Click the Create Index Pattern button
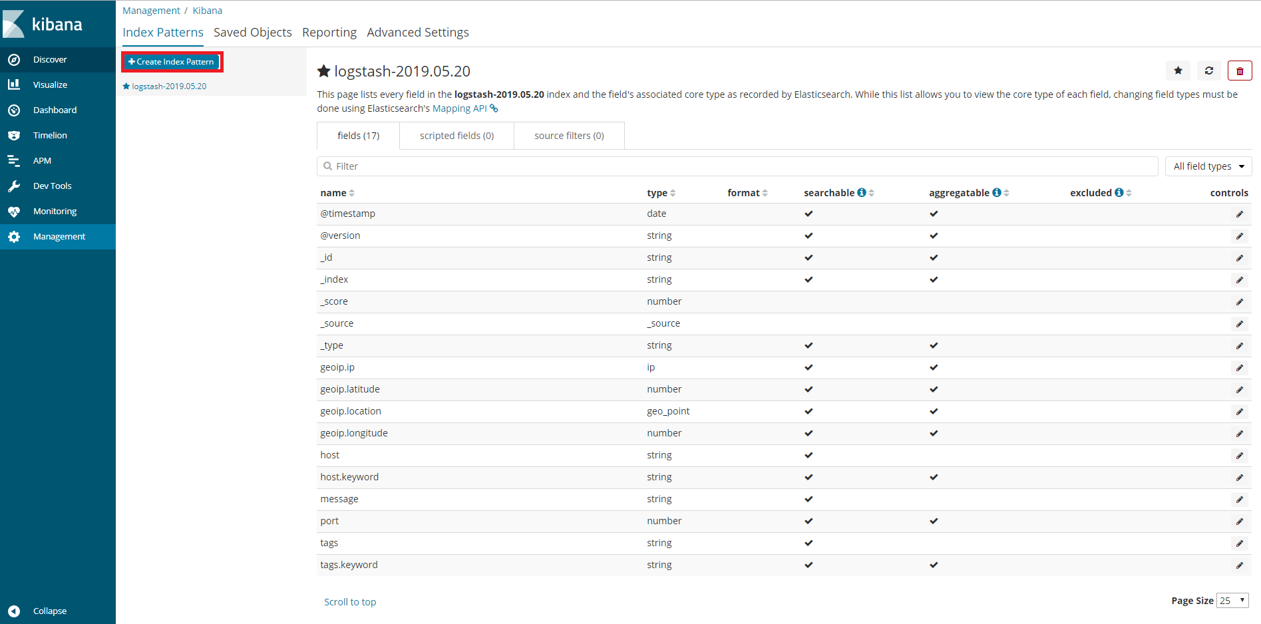 tap(172, 62)
